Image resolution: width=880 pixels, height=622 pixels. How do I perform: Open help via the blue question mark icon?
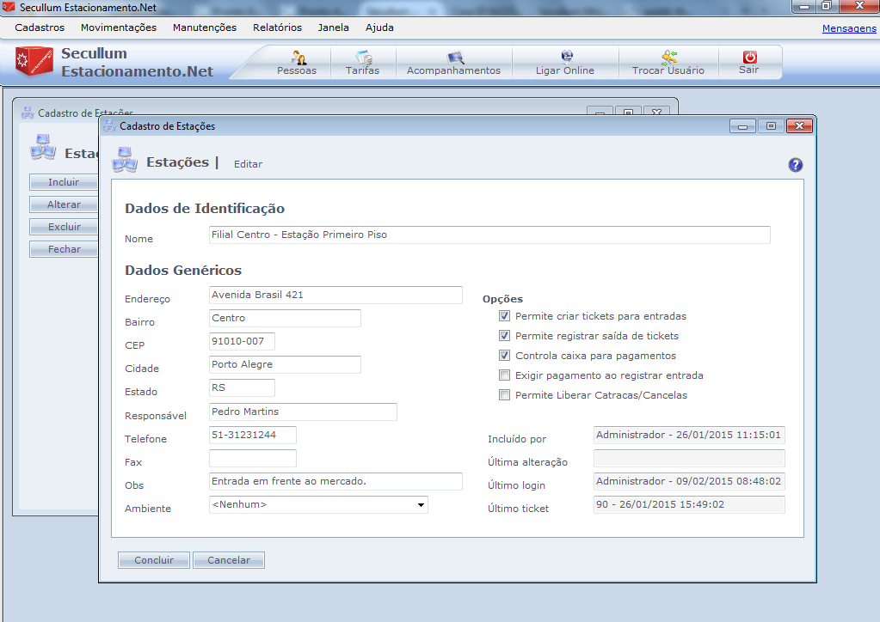tap(795, 165)
